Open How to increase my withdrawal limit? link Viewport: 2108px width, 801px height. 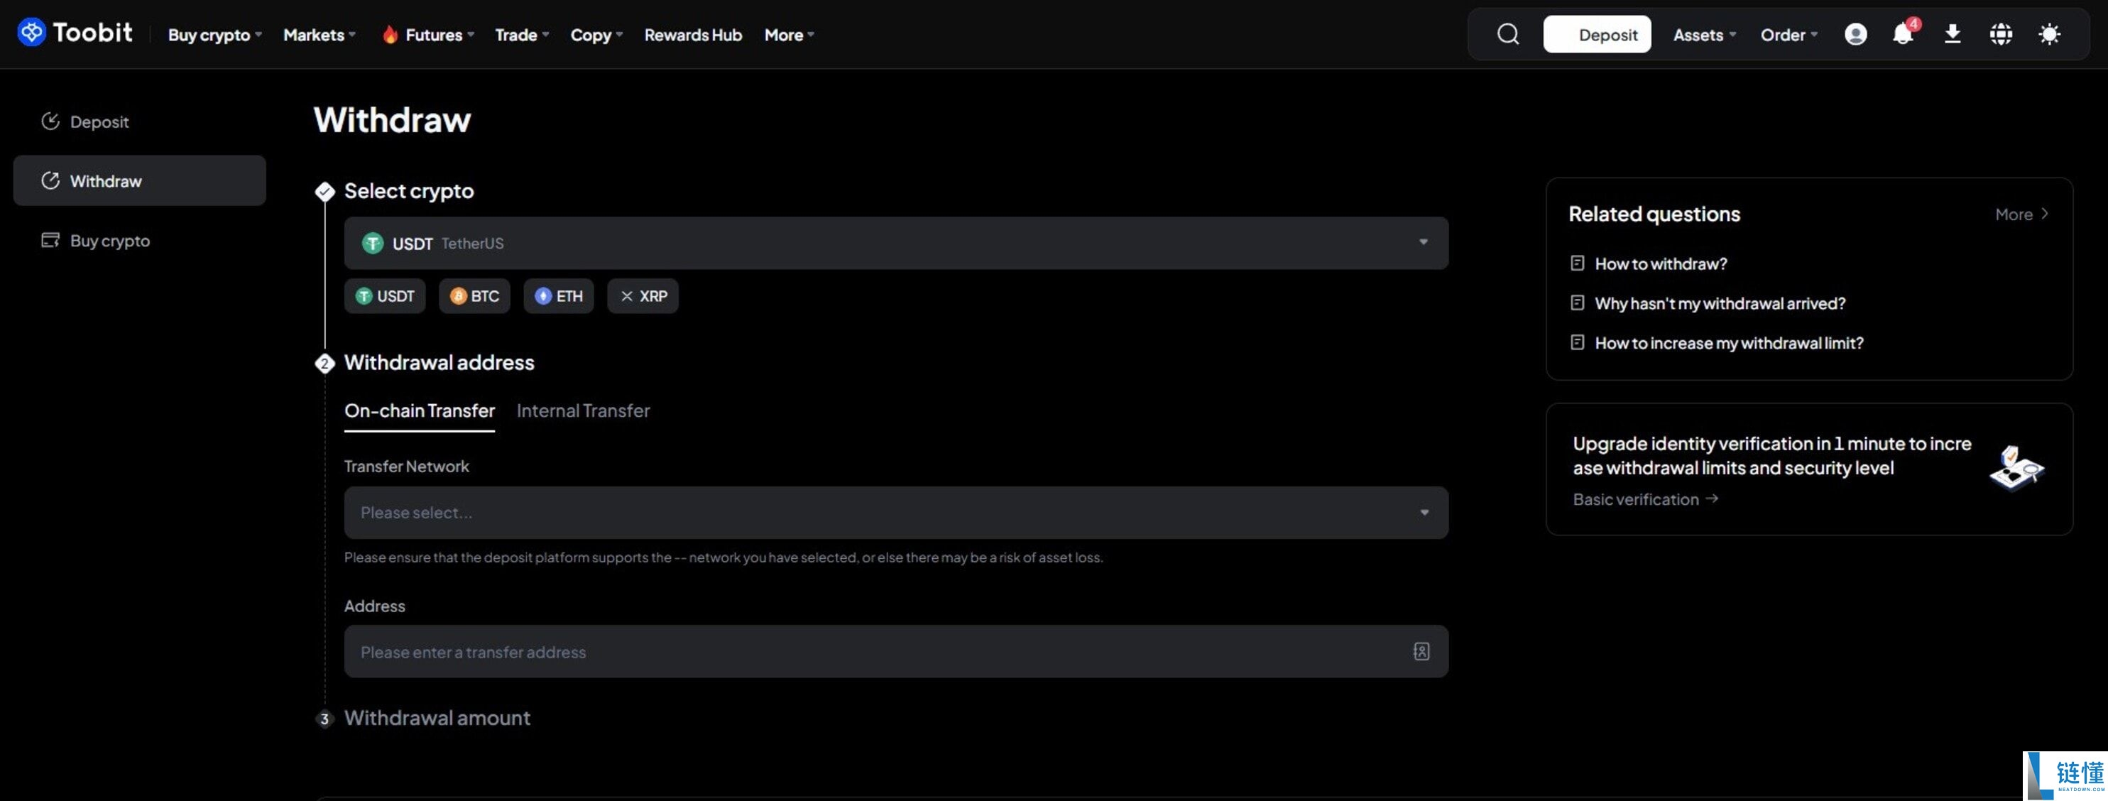point(1728,342)
